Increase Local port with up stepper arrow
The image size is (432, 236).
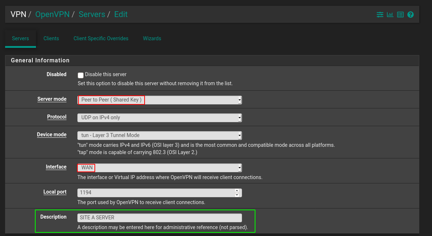[237, 191]
